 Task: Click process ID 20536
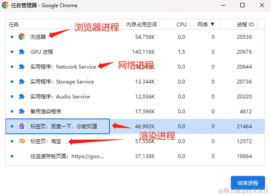click(244, 37)
